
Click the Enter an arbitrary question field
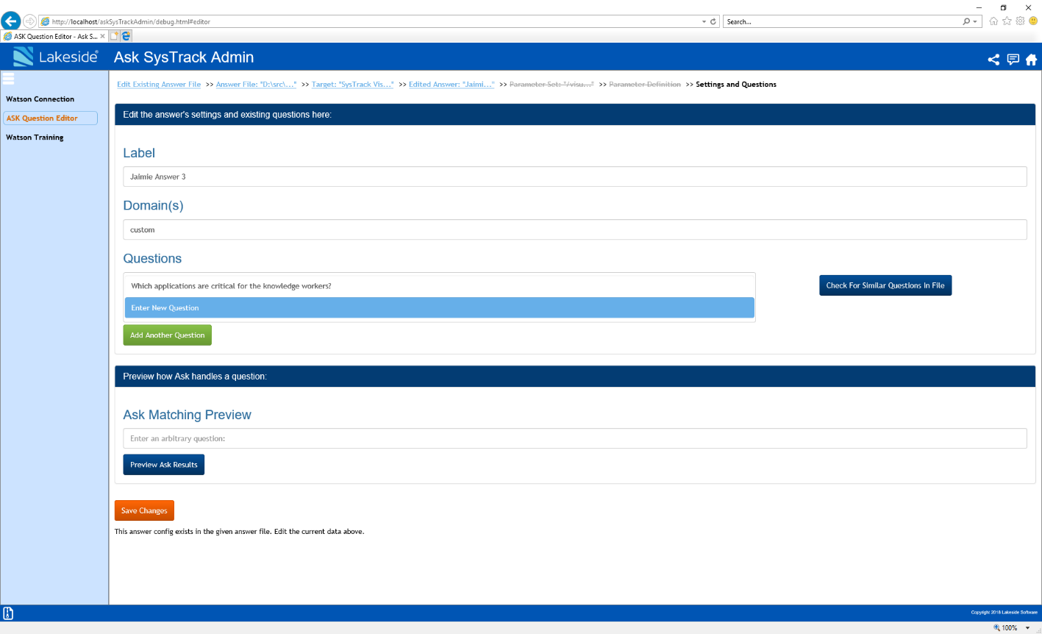tap(574, 438)
